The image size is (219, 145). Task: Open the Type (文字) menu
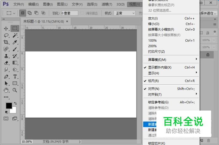77,4
